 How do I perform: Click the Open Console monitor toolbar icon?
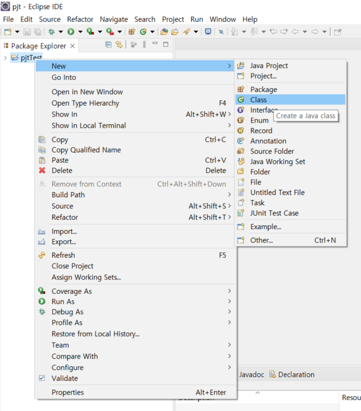[x=208, y=32]
